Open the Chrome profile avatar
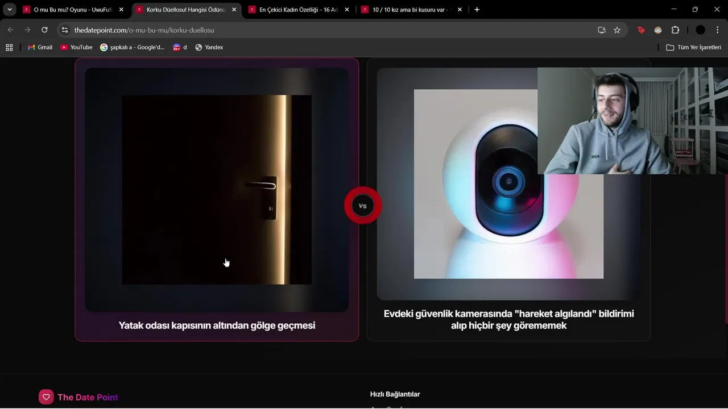Image resolution: width=728 pixels, height=409 pixels. 700,30
